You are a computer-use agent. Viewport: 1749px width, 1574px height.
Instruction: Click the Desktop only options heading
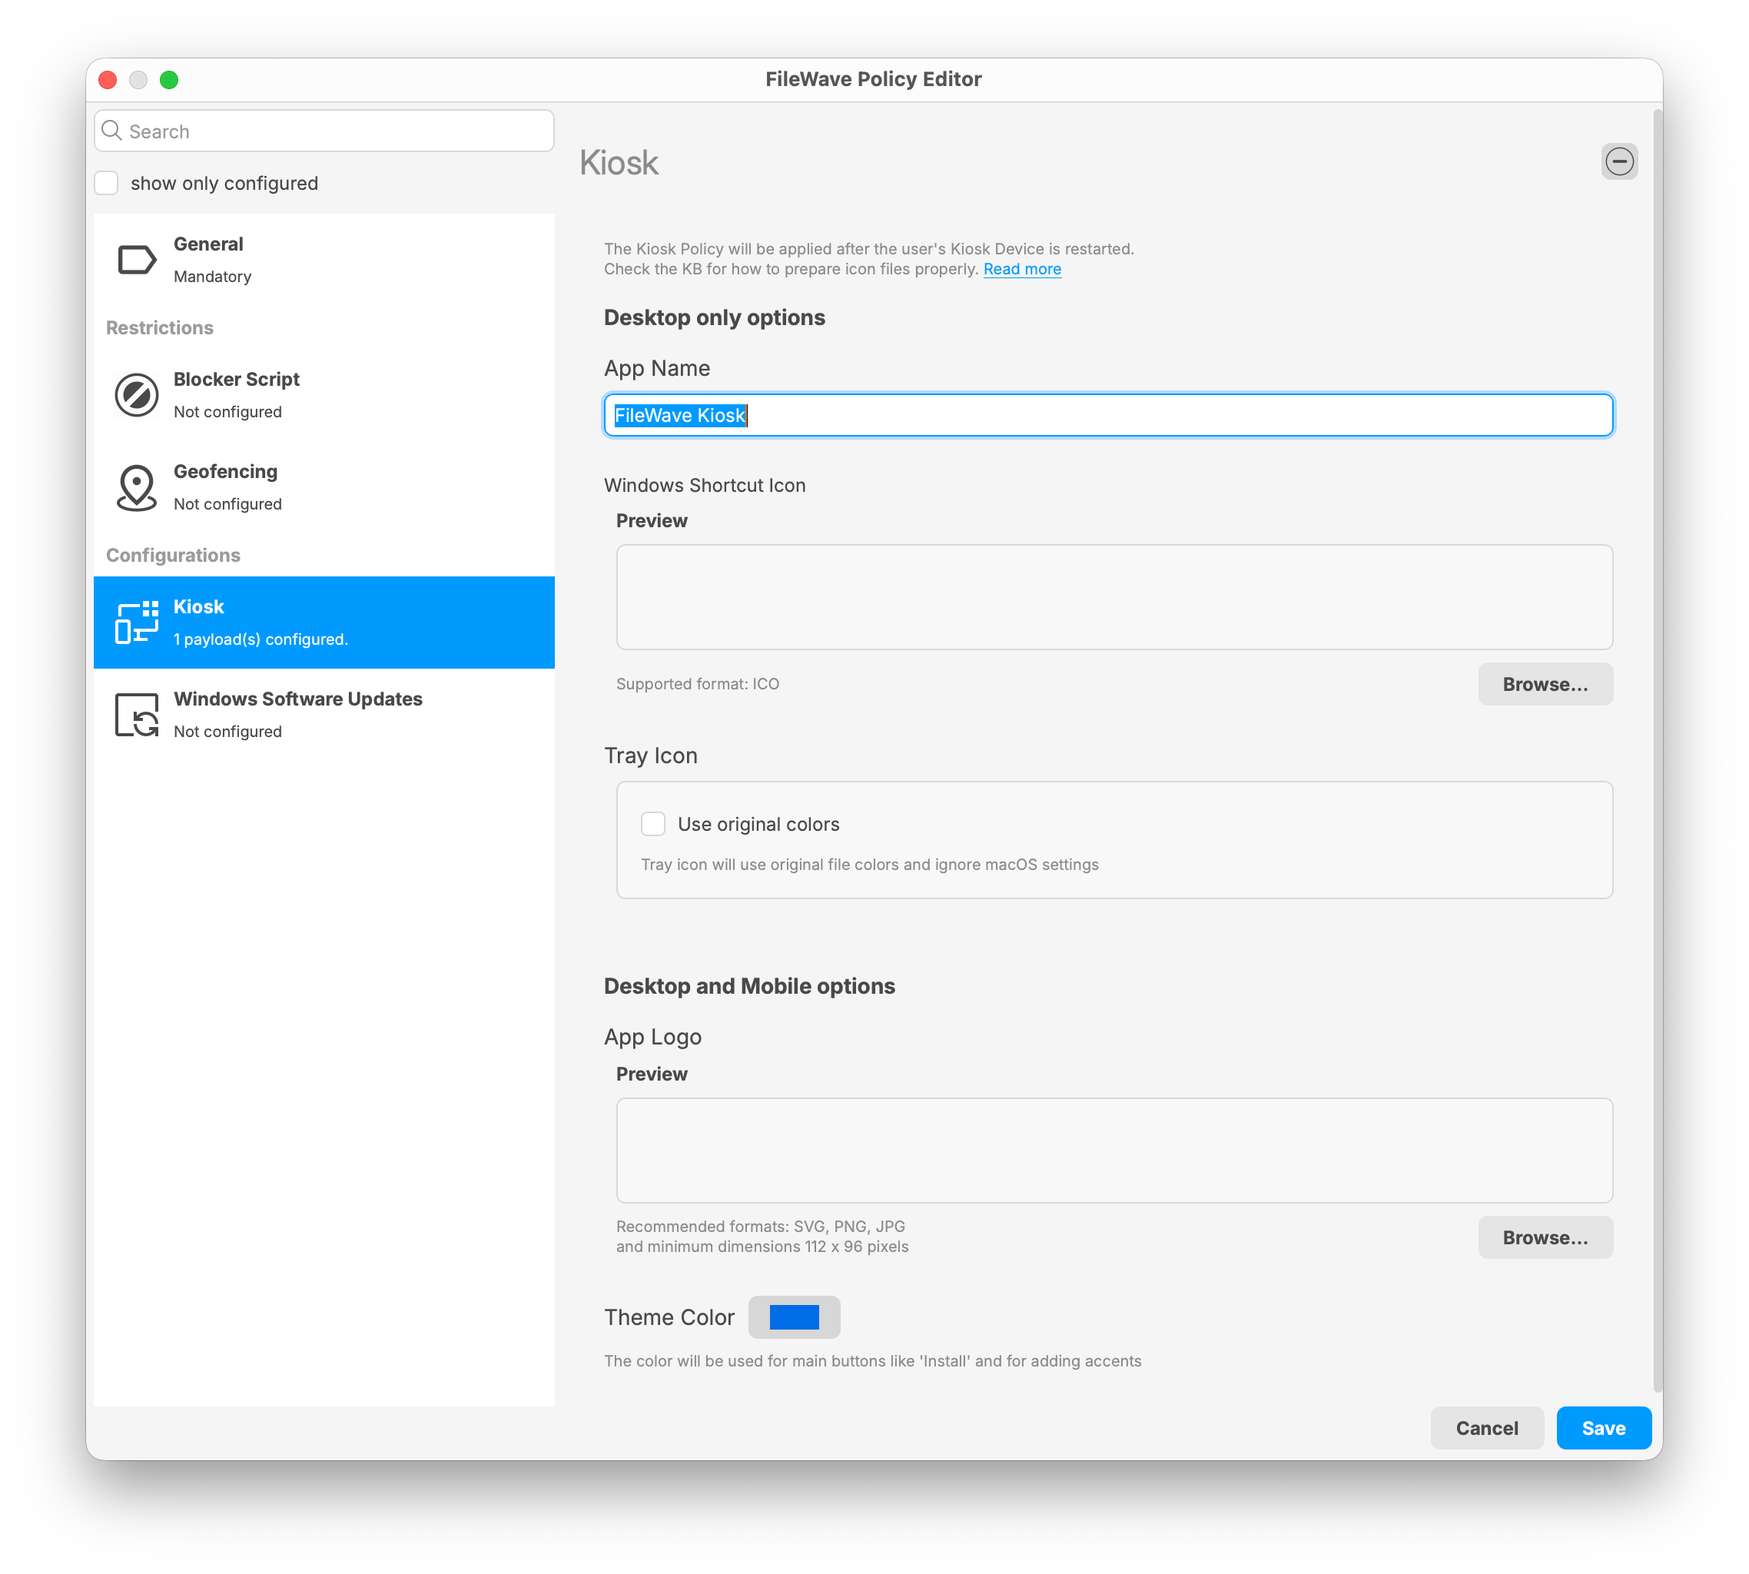click(714, 317)
